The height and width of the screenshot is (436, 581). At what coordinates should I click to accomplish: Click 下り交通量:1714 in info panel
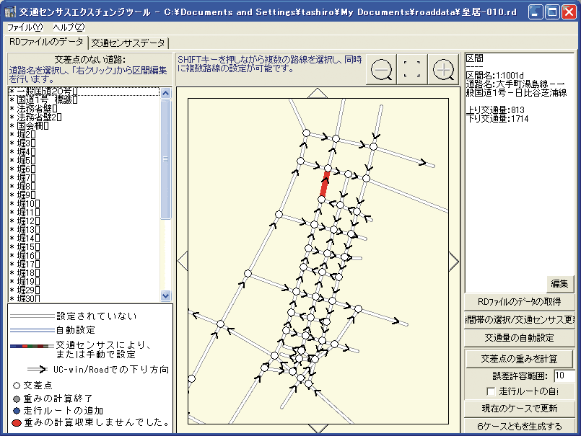click(x=497, y=119)
